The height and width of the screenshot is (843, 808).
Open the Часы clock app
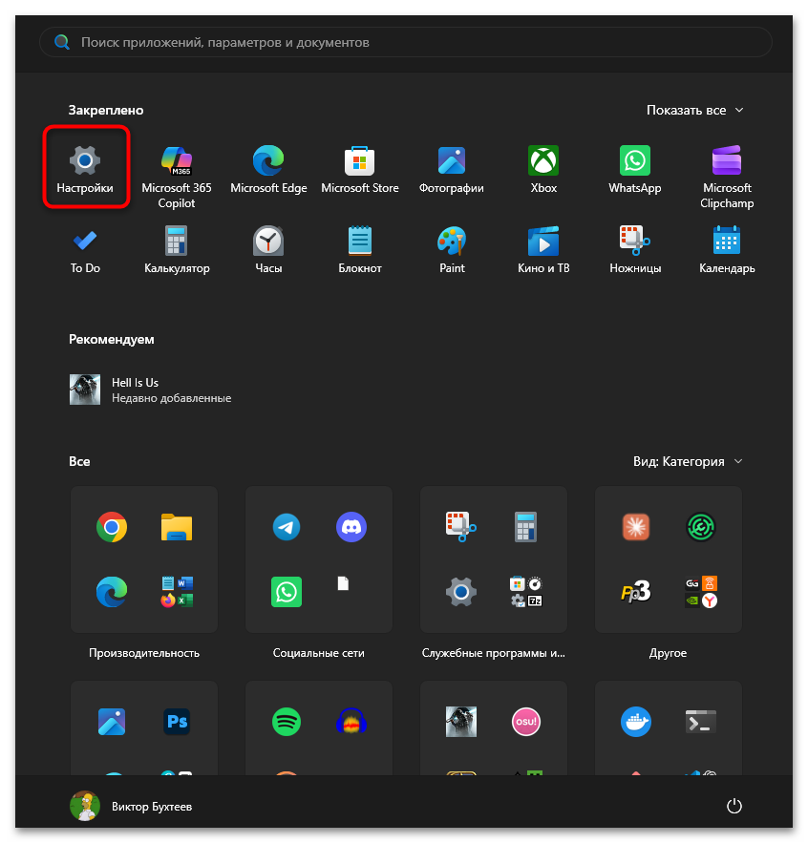tap(268, 249)
